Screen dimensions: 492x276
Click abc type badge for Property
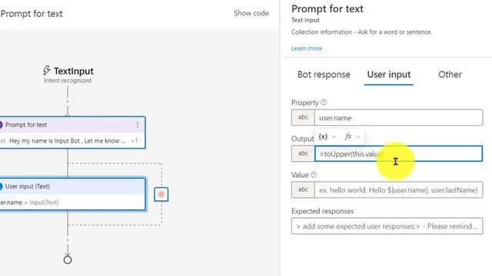point(303,117)
